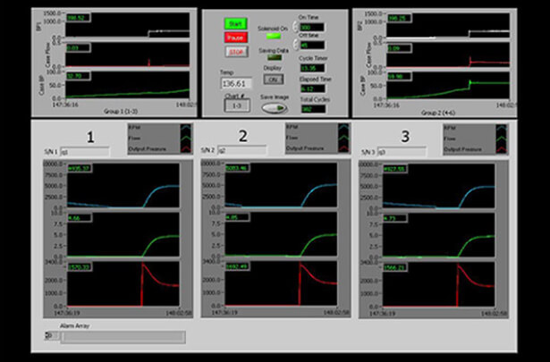Click Flow plot swatch in legend 3
The width and height of the screenshot is (550, 362).
click(502, 139)
